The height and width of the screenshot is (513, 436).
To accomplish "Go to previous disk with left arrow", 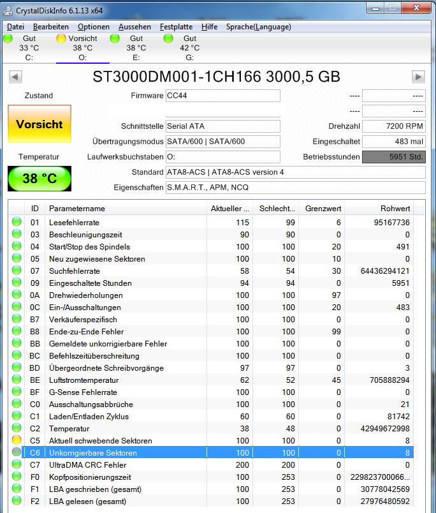I will tap(15, 77).
